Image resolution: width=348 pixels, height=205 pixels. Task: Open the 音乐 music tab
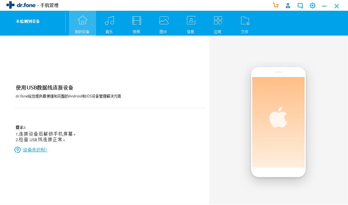pos(109,23)
